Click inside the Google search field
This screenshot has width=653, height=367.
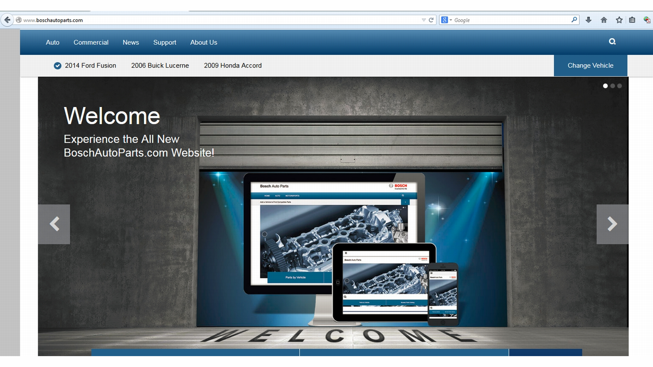click(x=508, y=20)
